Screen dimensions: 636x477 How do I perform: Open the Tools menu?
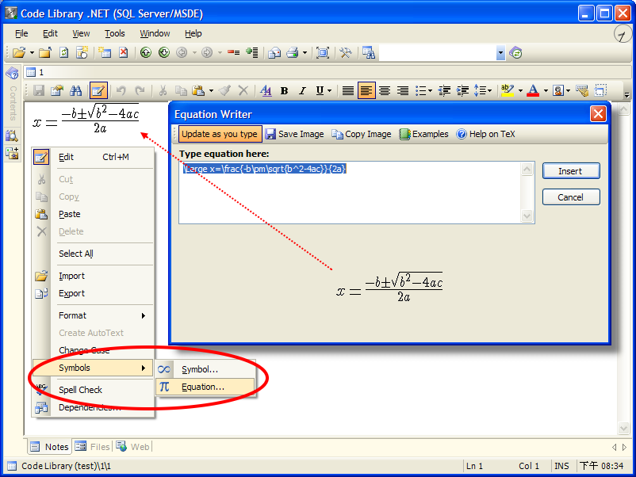[115, 33]
